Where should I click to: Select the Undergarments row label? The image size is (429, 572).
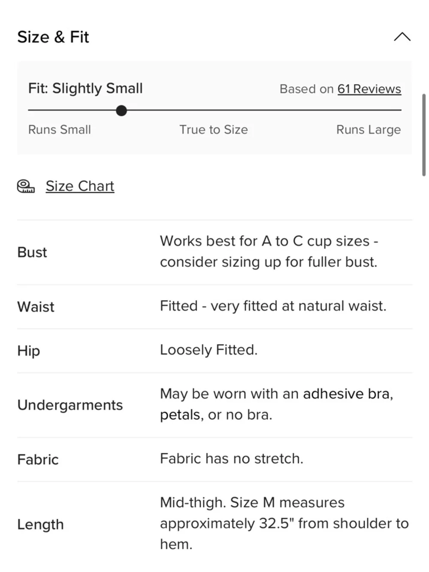tap(70, 405)
